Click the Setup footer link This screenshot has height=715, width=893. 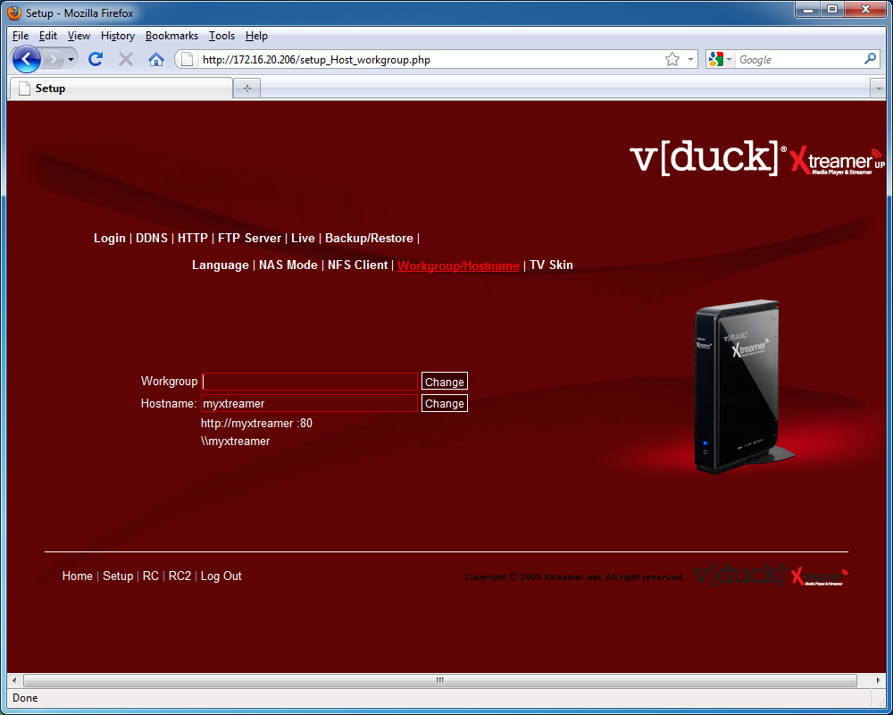(118, 576)
